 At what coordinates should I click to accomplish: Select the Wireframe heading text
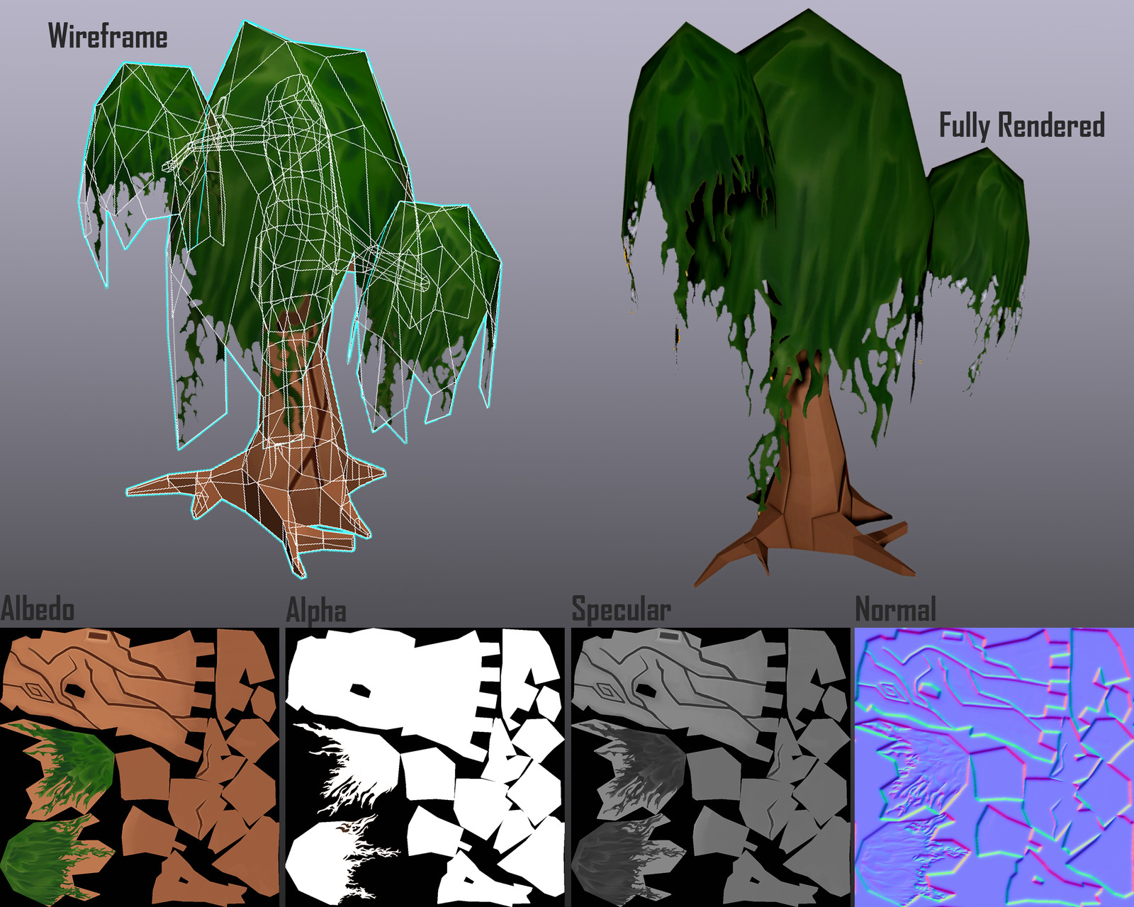point(108,36)
